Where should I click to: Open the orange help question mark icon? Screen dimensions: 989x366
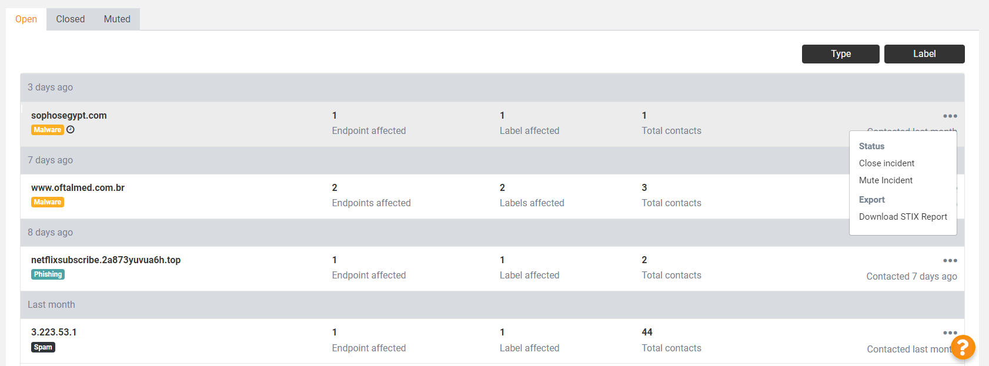pyautogui.click(x=963, y=347)
